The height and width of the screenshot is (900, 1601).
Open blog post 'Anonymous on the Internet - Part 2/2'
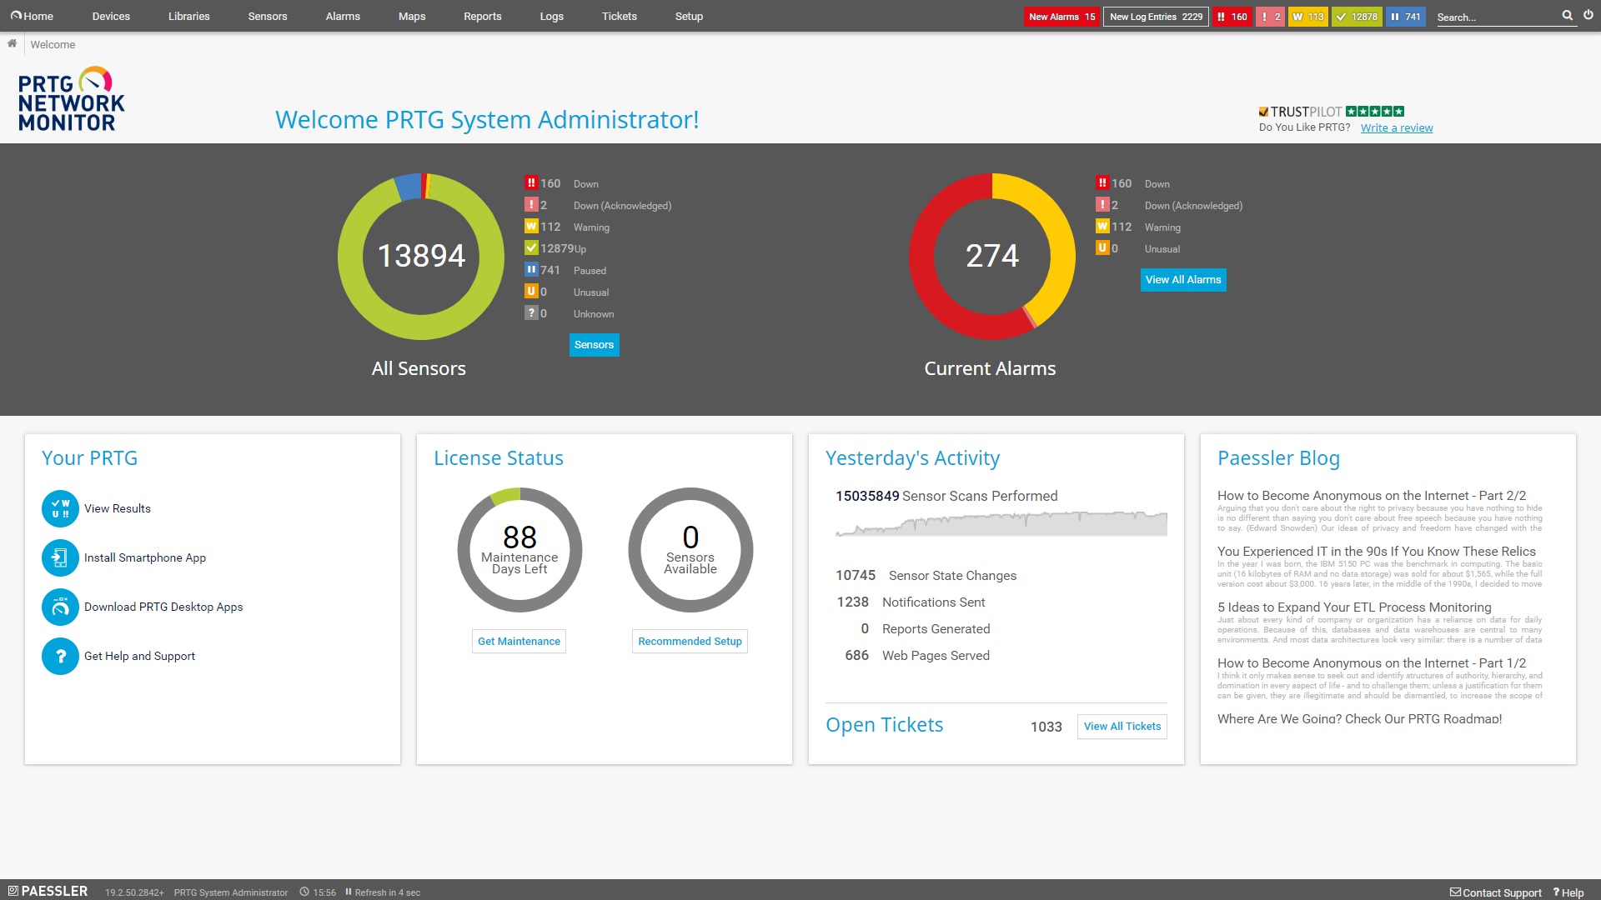point(1372,496)
